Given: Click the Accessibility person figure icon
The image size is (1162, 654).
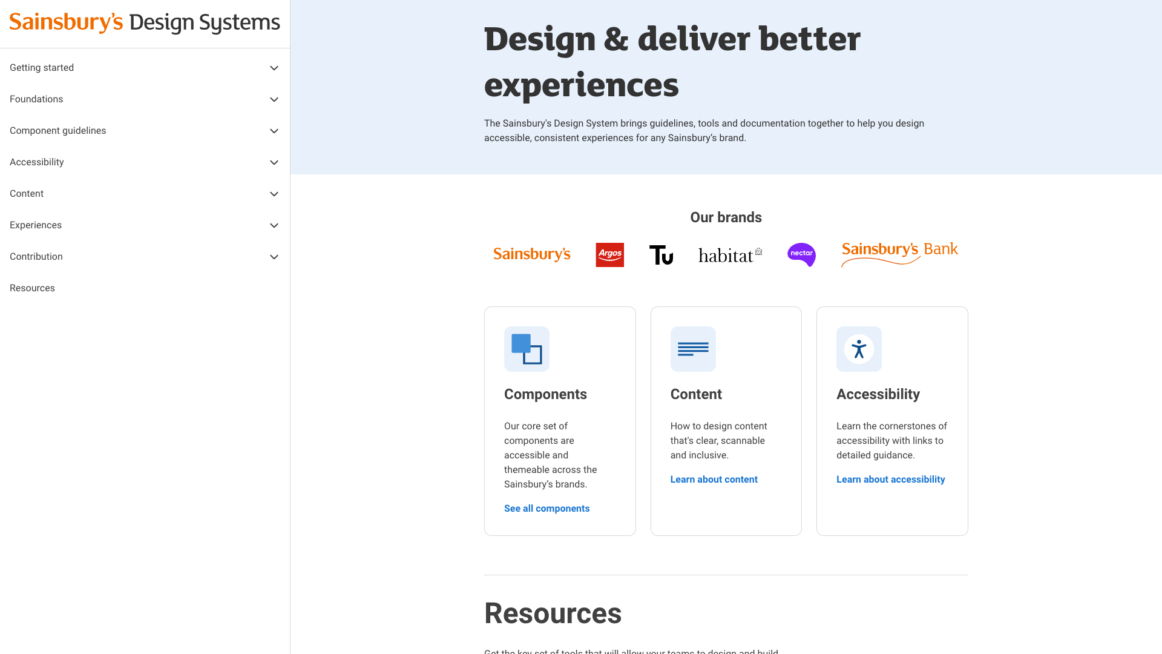Looking at the screenshot, I should point(859,349).
